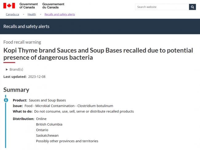Click British Columbia in the distribution list
The height and width of the screenshot is (150, 200).
[49, 124]
